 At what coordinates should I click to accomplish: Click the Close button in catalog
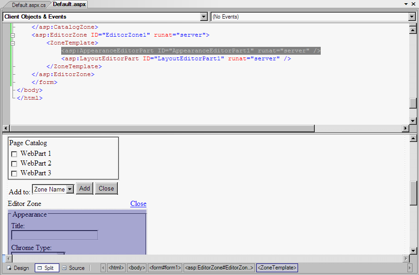106,188
